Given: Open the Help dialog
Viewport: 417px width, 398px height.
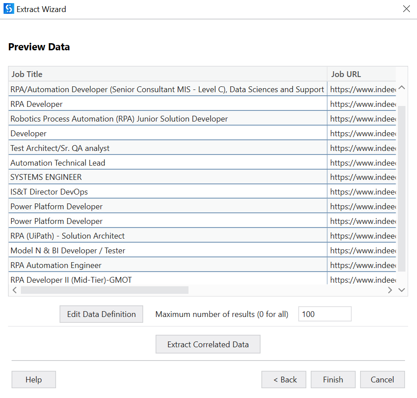Looking at the screenshot, I should point(33,379).
